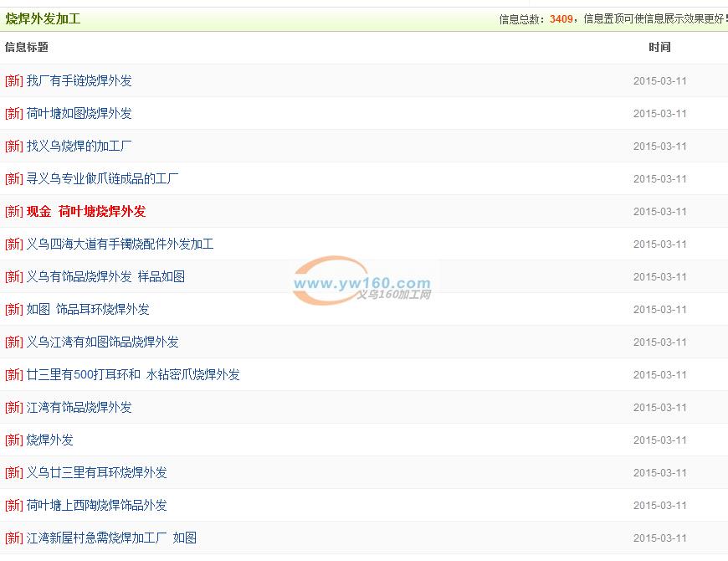Click the link 找义乌烧焊的加工厂
728x561 pixels.
click(x=79, y=147)
